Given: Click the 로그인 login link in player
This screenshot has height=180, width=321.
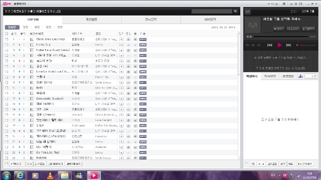Looking at the screenshot, I should coord(293,11).
